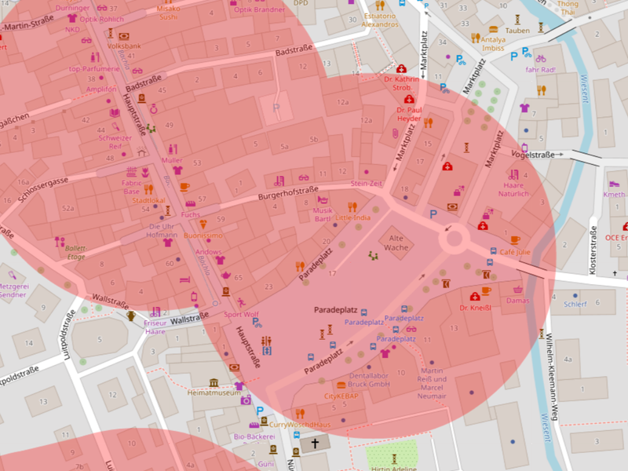
Task: Click the fountain urn icon on Wallstraße
Action: tap(130, 316)
